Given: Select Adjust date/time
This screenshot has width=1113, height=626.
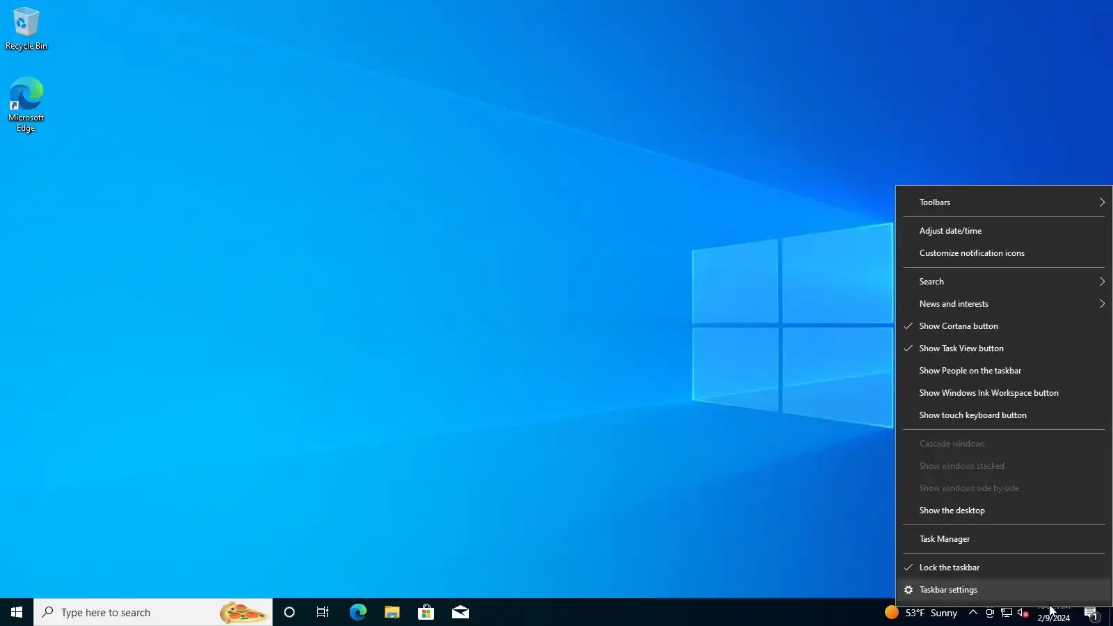Looking at the screenshot, I should point(1004,231).
